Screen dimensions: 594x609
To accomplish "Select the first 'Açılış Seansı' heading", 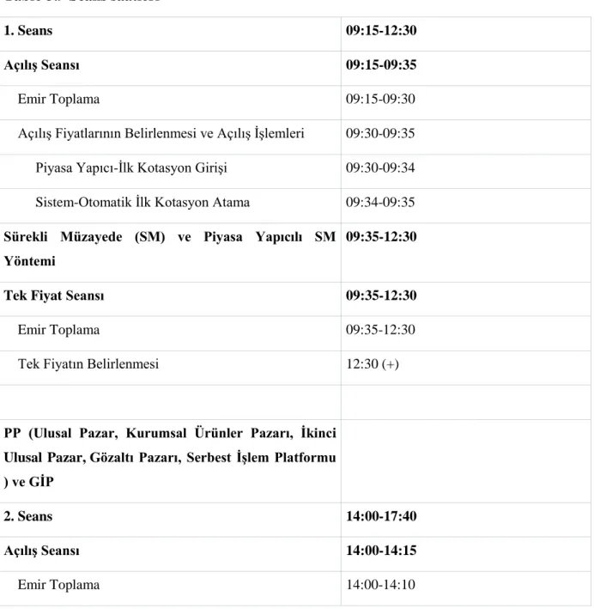I will point(41,65).
